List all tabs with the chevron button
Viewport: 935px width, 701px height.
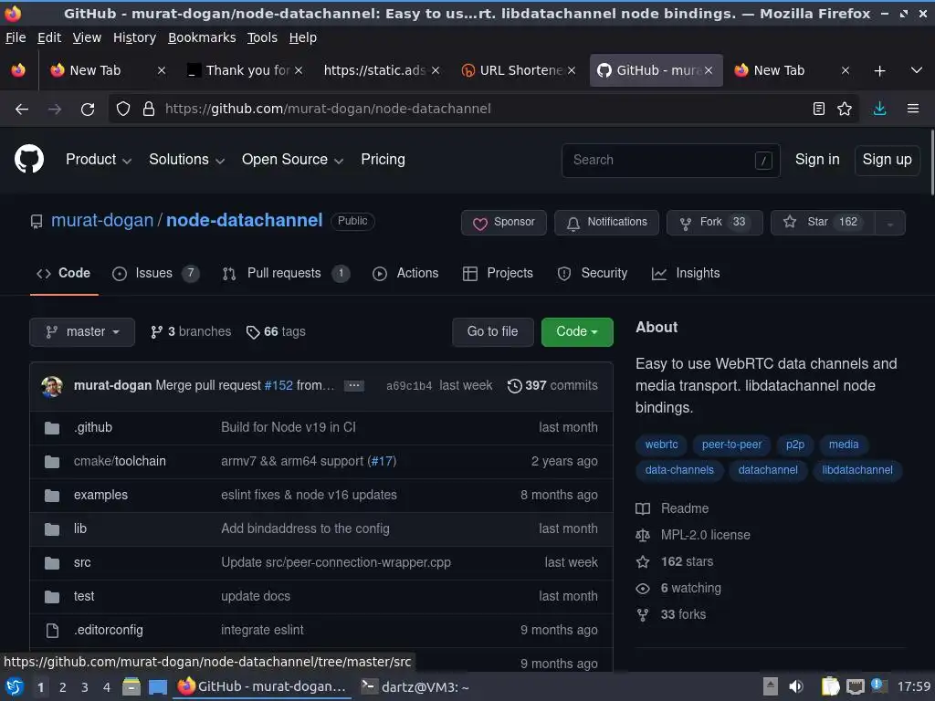pos(917,70)
